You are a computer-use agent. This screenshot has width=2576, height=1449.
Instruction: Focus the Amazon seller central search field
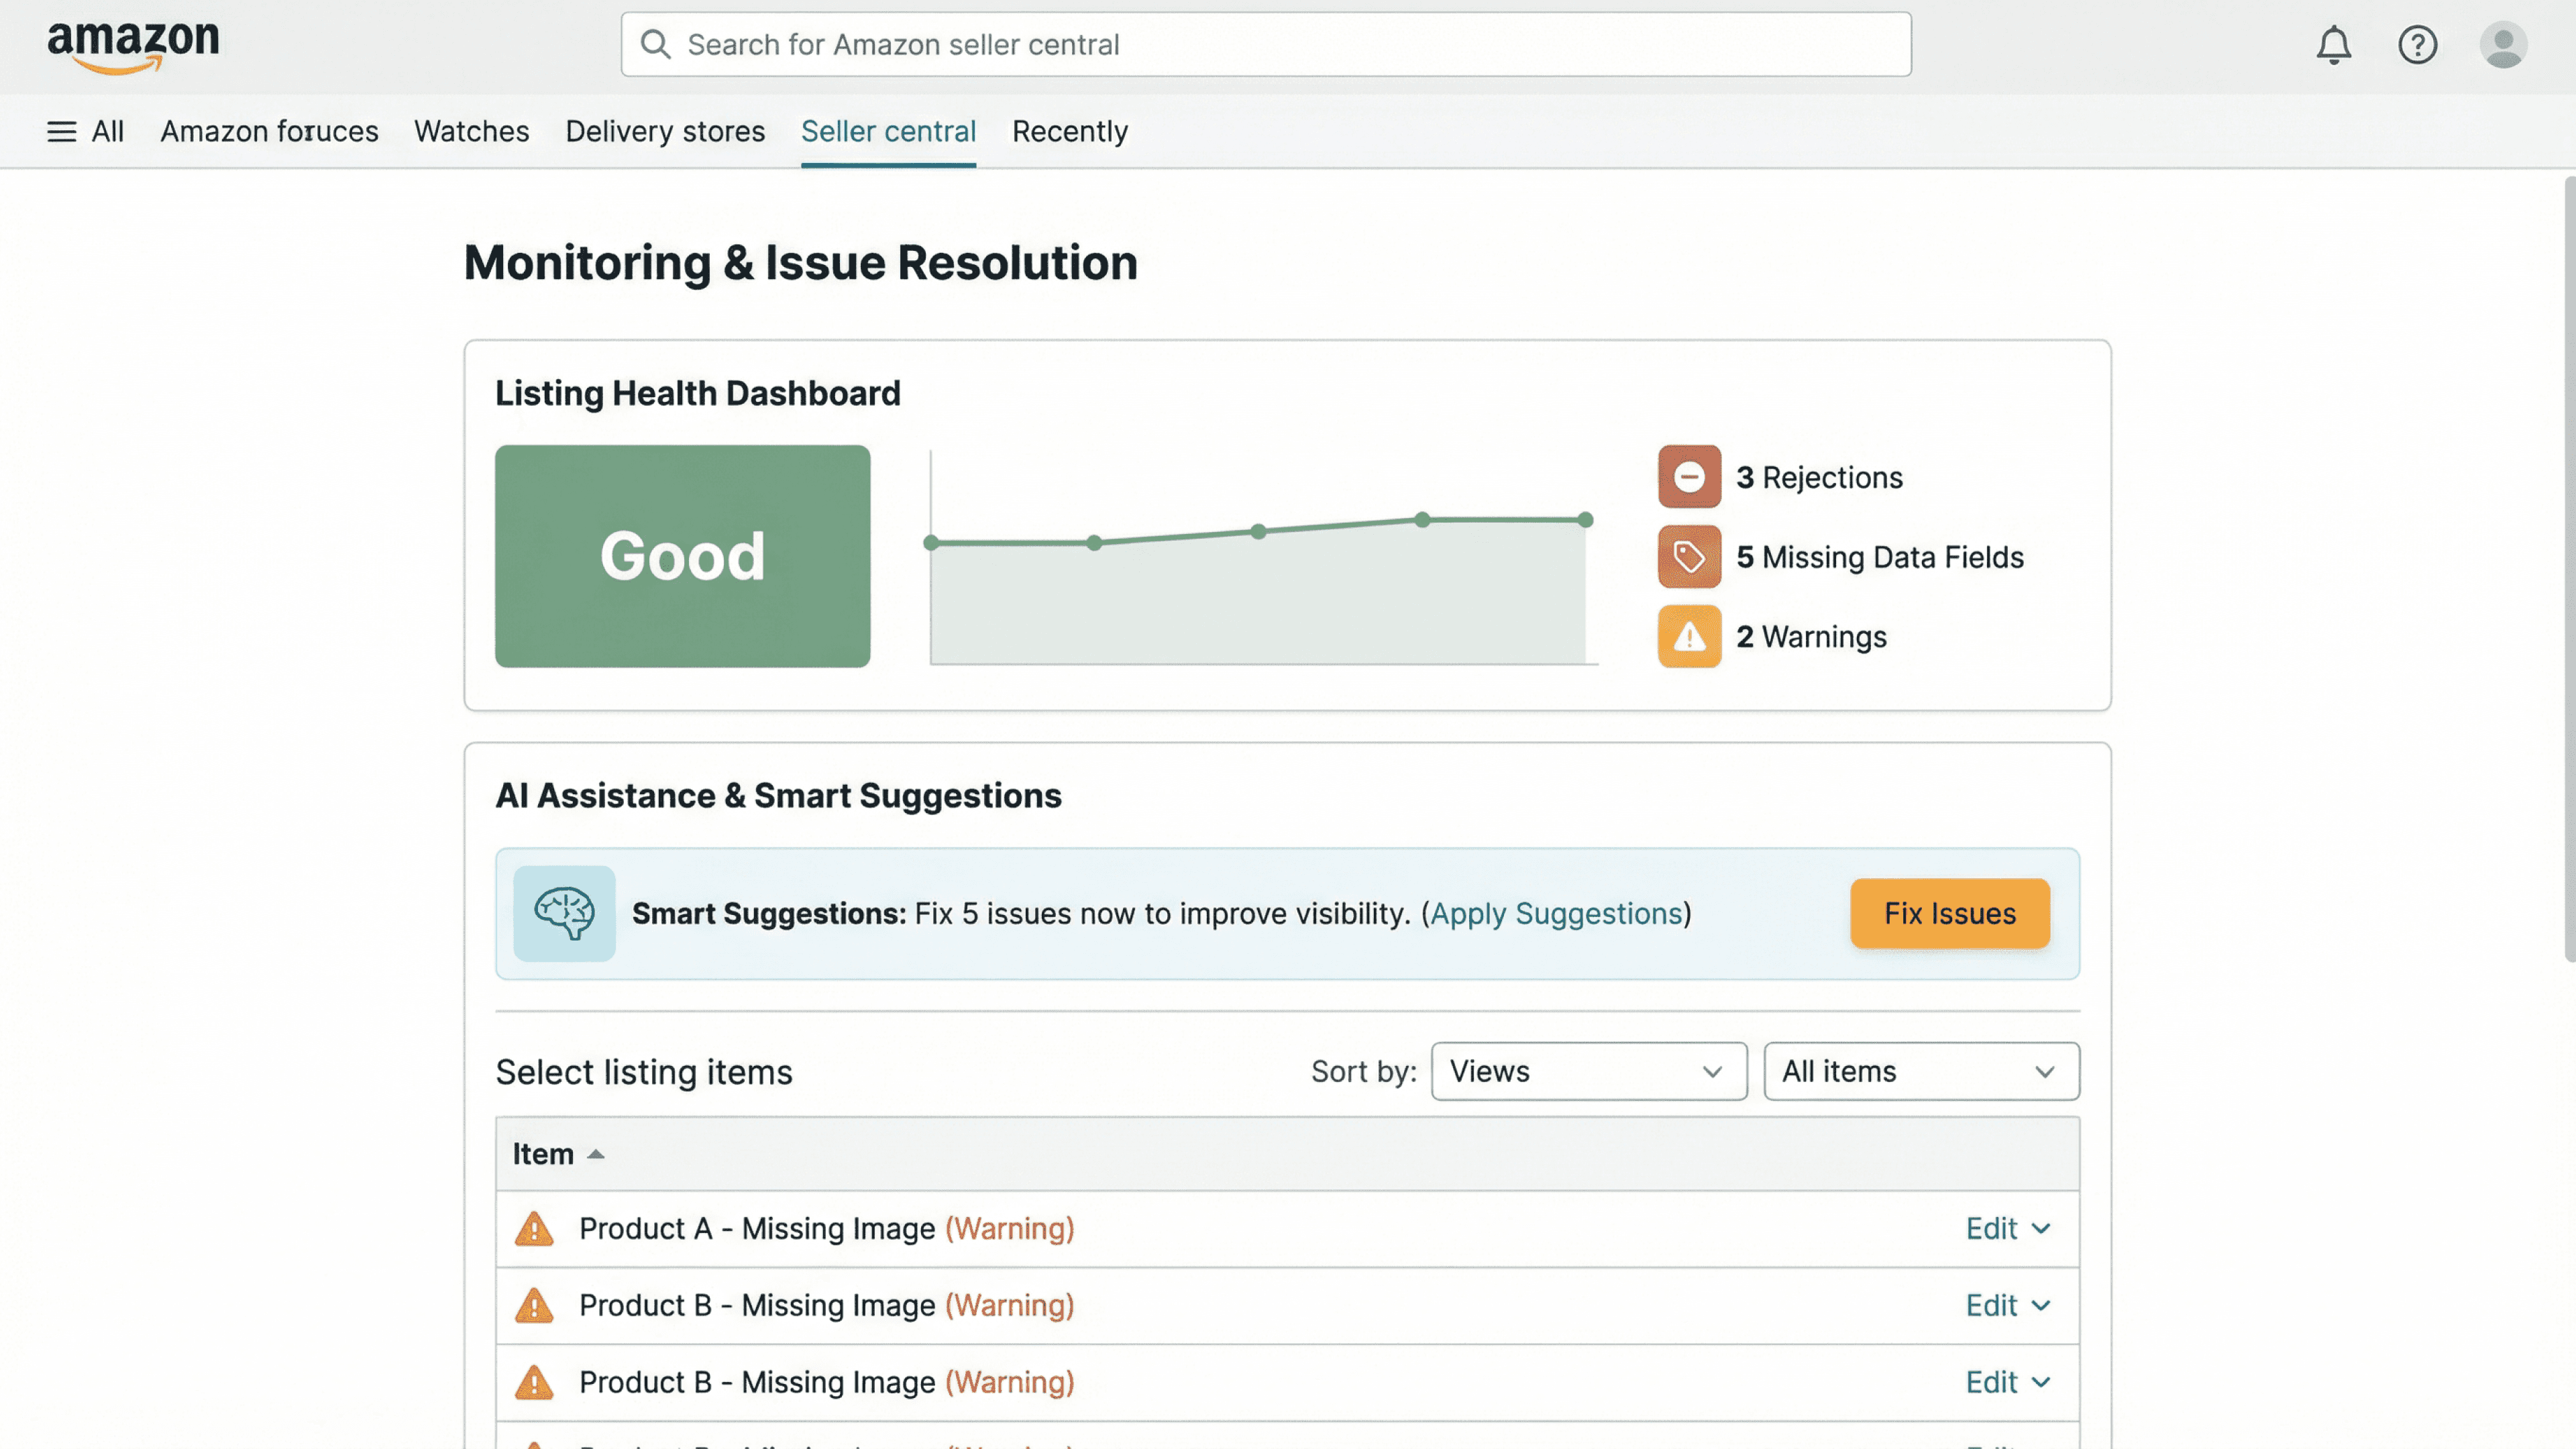1265,45
